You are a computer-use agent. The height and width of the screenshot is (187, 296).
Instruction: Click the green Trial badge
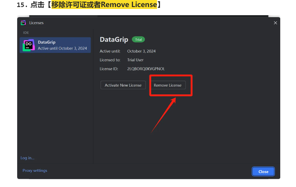(138, 39)
